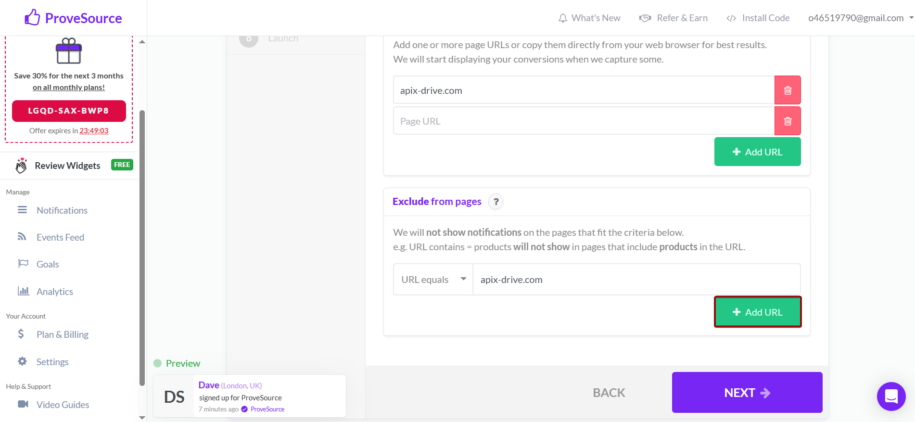Click the Settings gear icon

(x=22, y=361)
